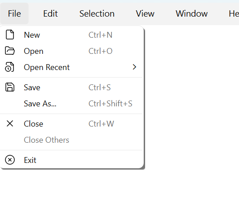
Task: Click the Open Recent clock-file icon
Action: tap(9, 67)
